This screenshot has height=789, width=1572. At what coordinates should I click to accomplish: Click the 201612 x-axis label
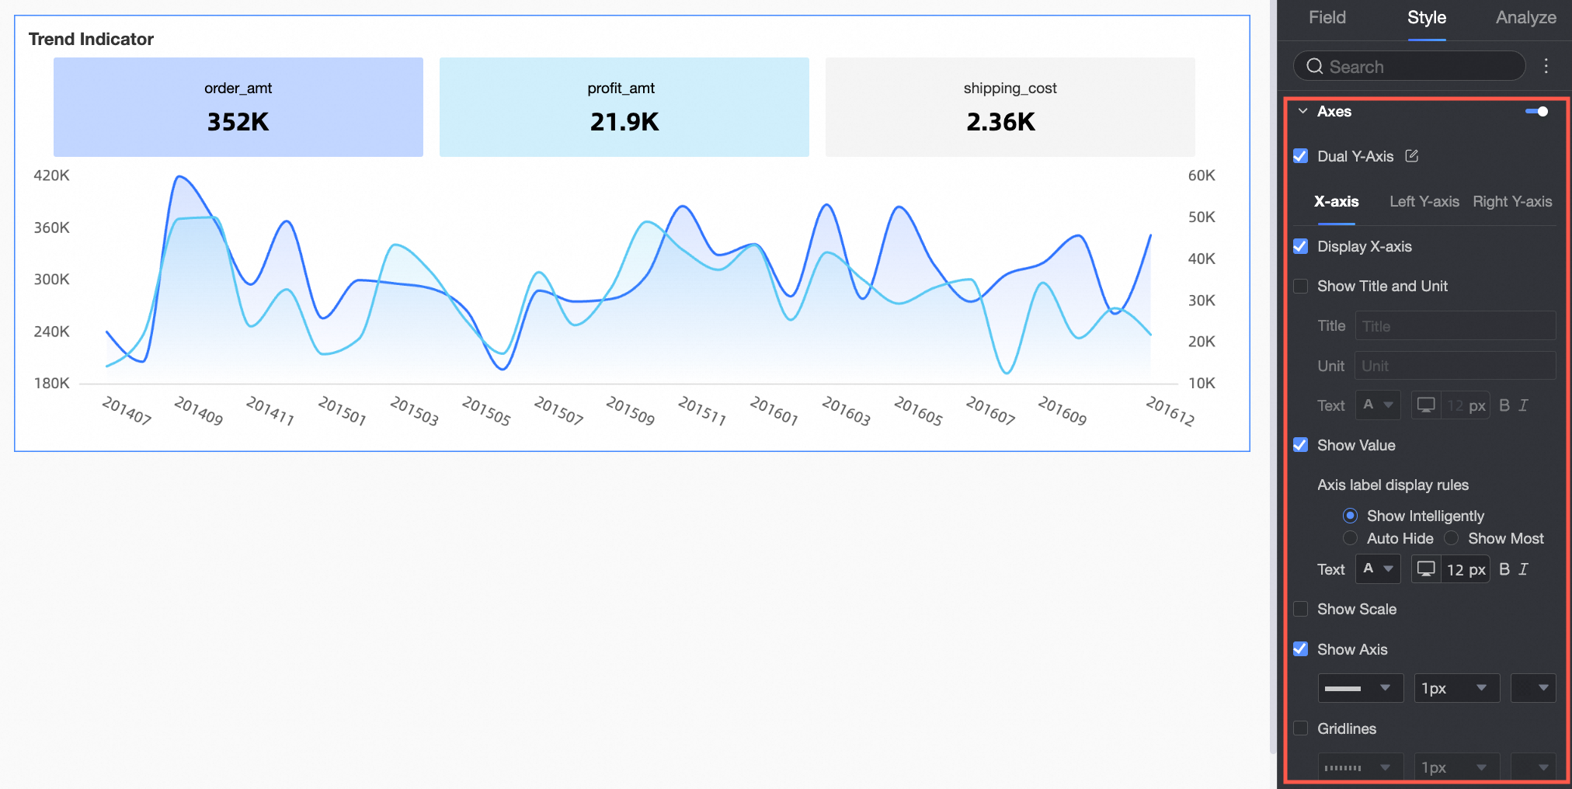tap(1170, 411)
